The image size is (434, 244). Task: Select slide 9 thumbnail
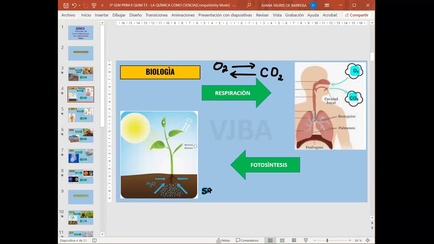(x=81, y=197)
